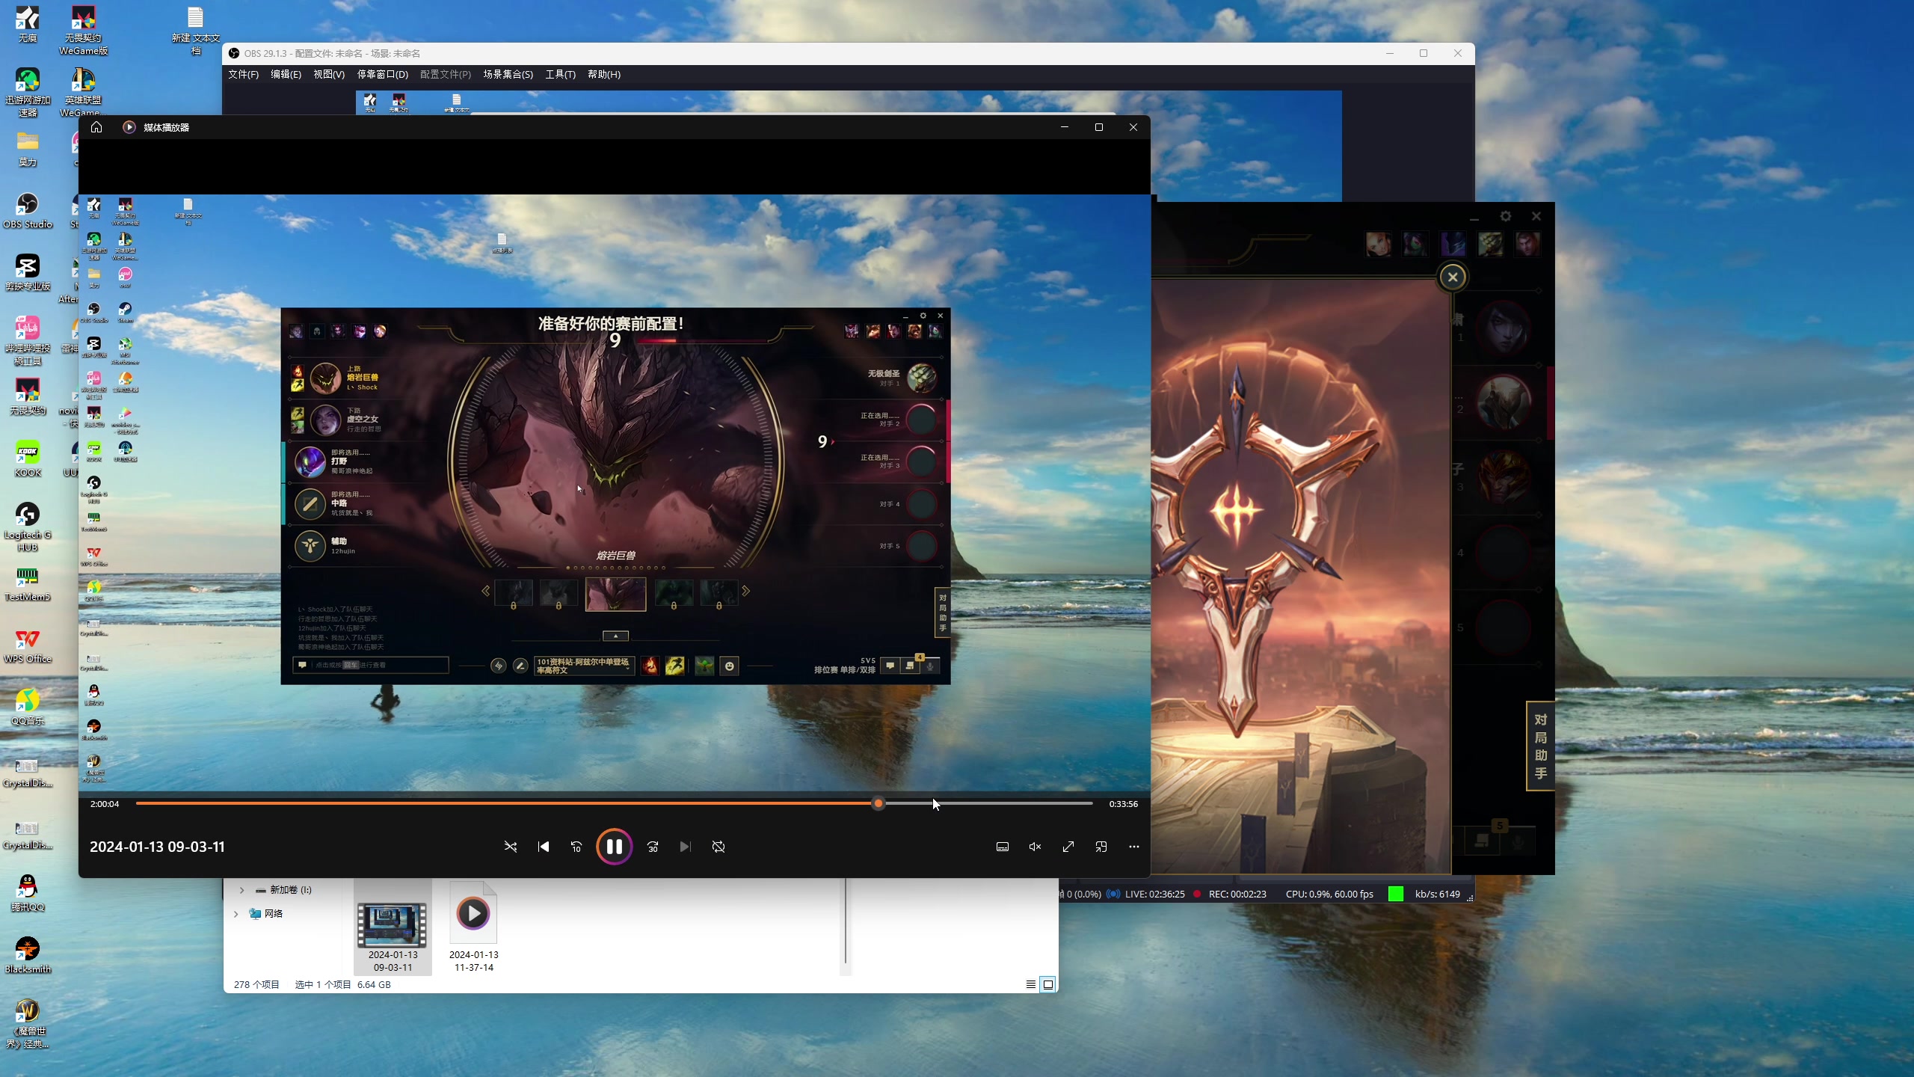Select 新加卷 (I:) drive in Explorer tree
The image size is (1914, 1077).
pyautogui.click(x=283, y=890)
